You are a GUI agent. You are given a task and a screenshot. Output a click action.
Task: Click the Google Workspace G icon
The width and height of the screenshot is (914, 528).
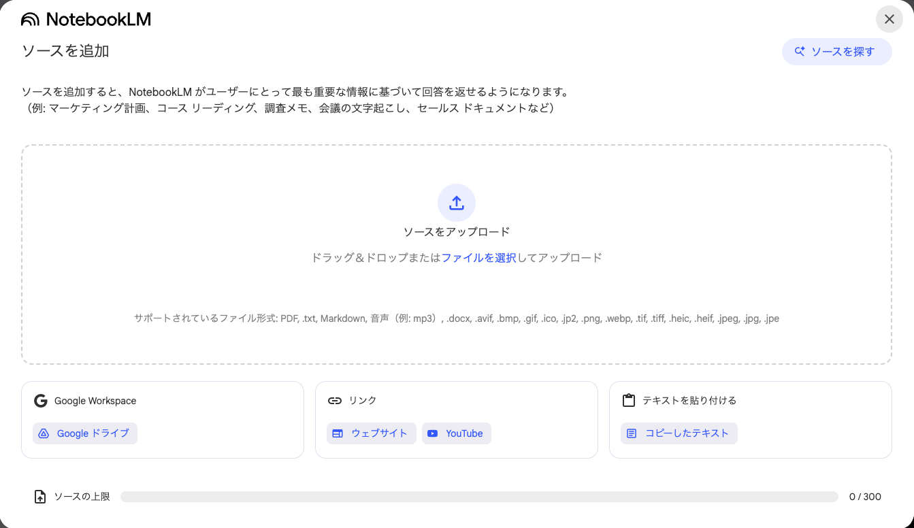coord(40,401)
